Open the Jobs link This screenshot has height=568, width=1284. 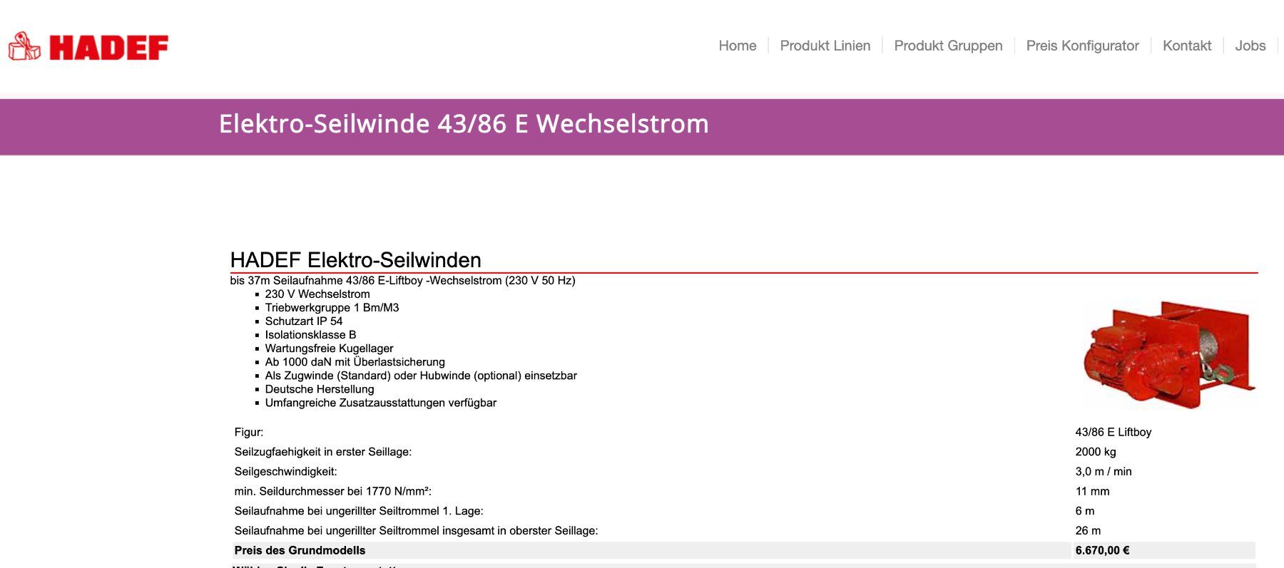(x=1250, y=46)
